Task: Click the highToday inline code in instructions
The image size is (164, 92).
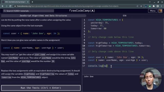Action: point(29,74)
